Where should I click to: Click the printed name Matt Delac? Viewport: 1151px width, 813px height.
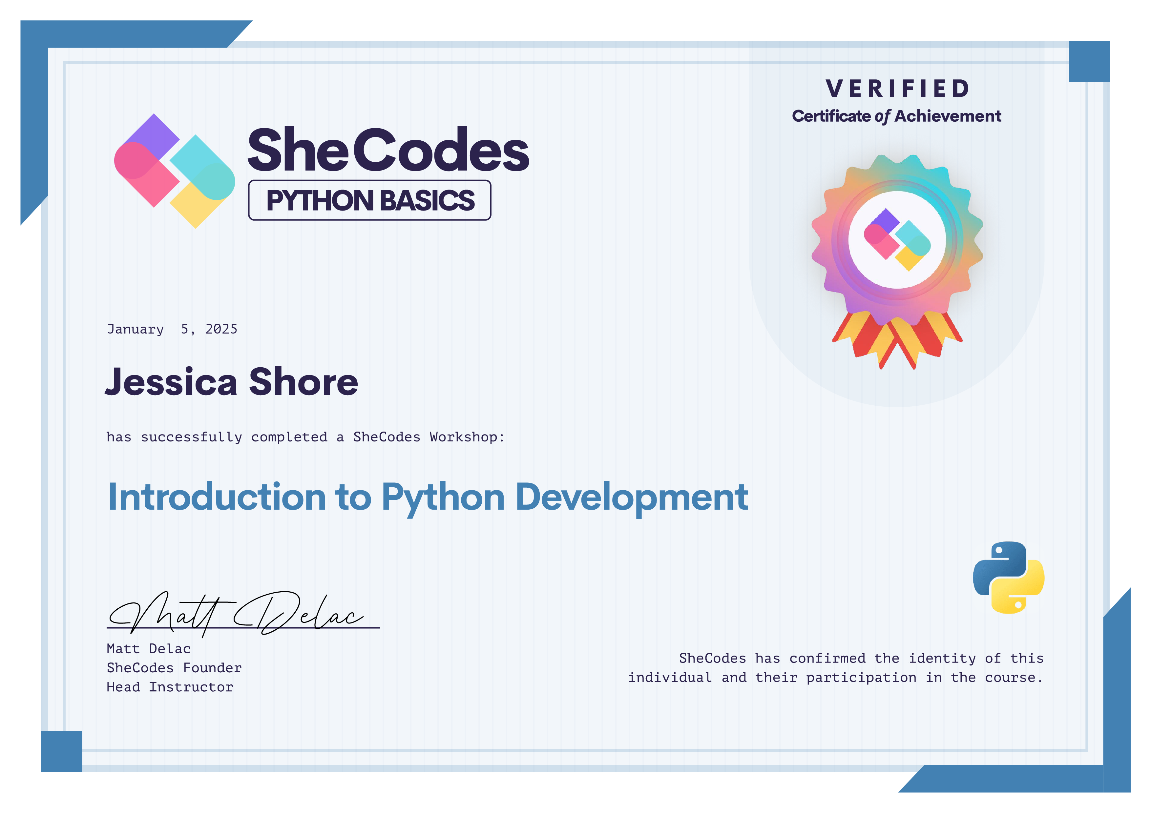click(148, 649)
